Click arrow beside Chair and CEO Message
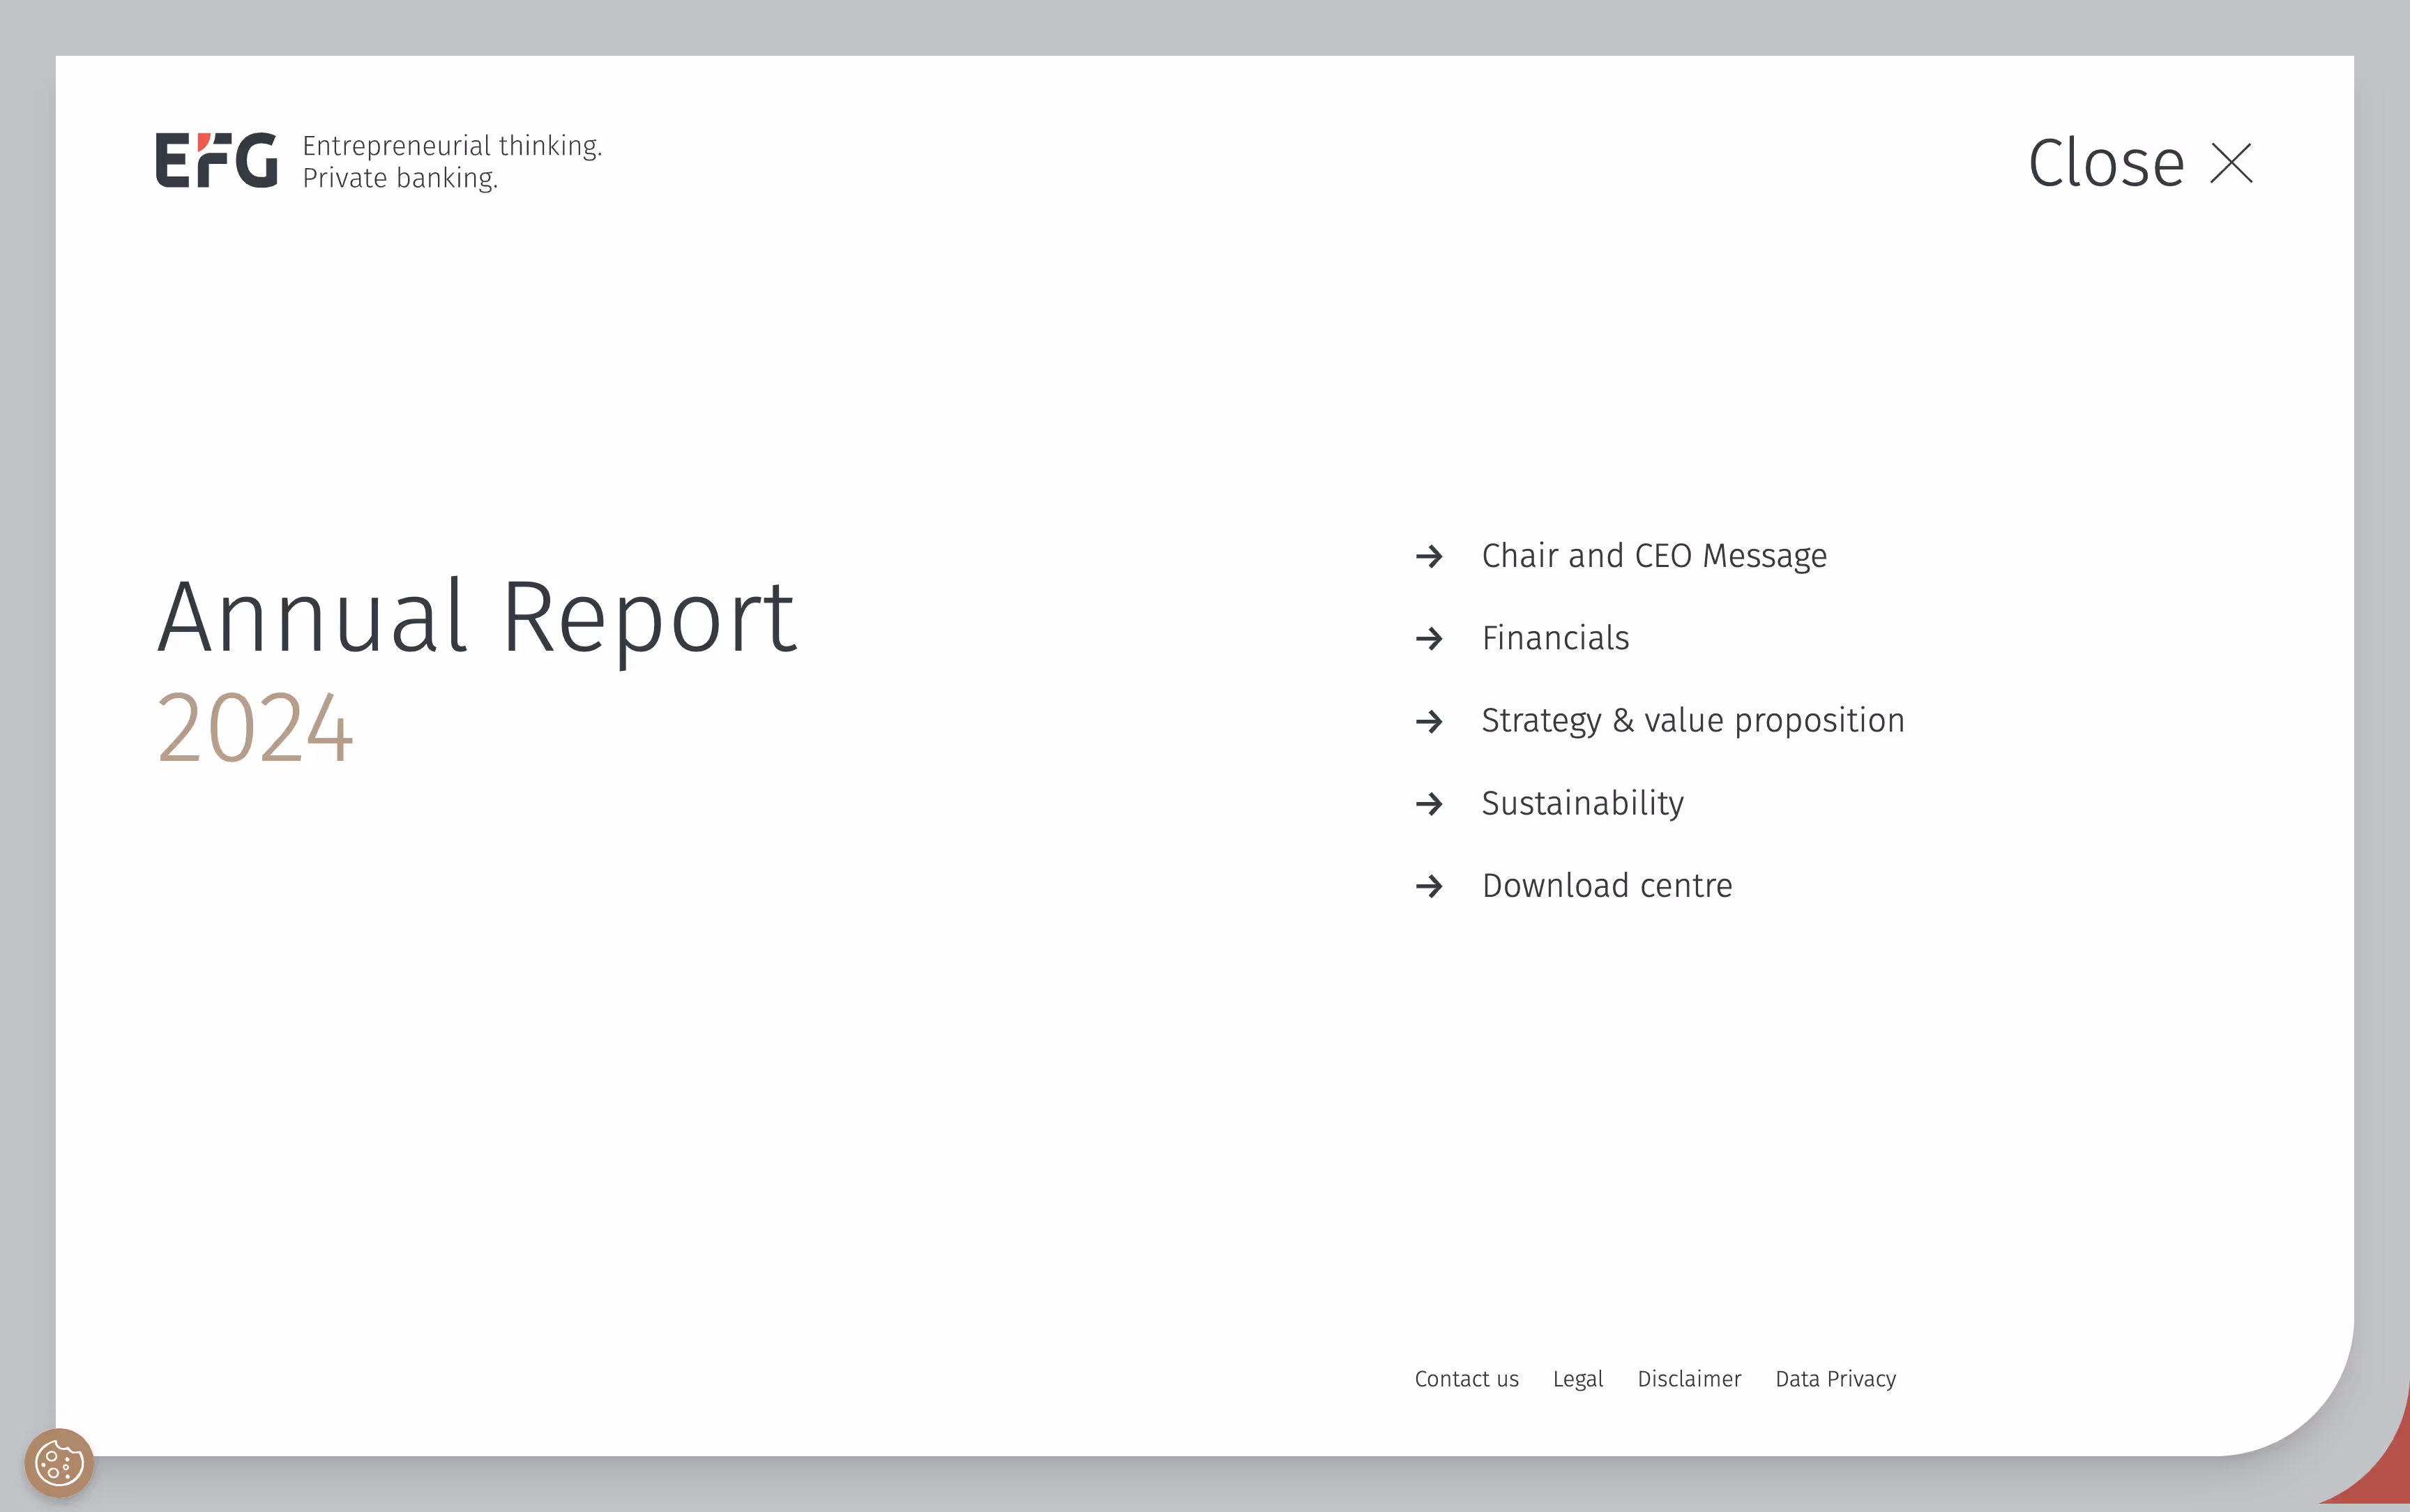Viewport: 2410px width, 1512px height. pos(1430,556)
